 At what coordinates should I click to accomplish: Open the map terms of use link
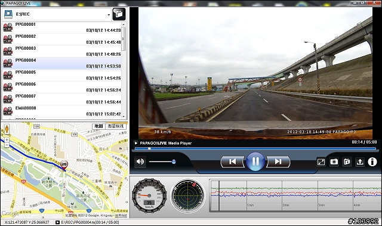click(121, 215)
